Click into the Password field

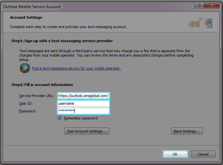tap(83, 111)
